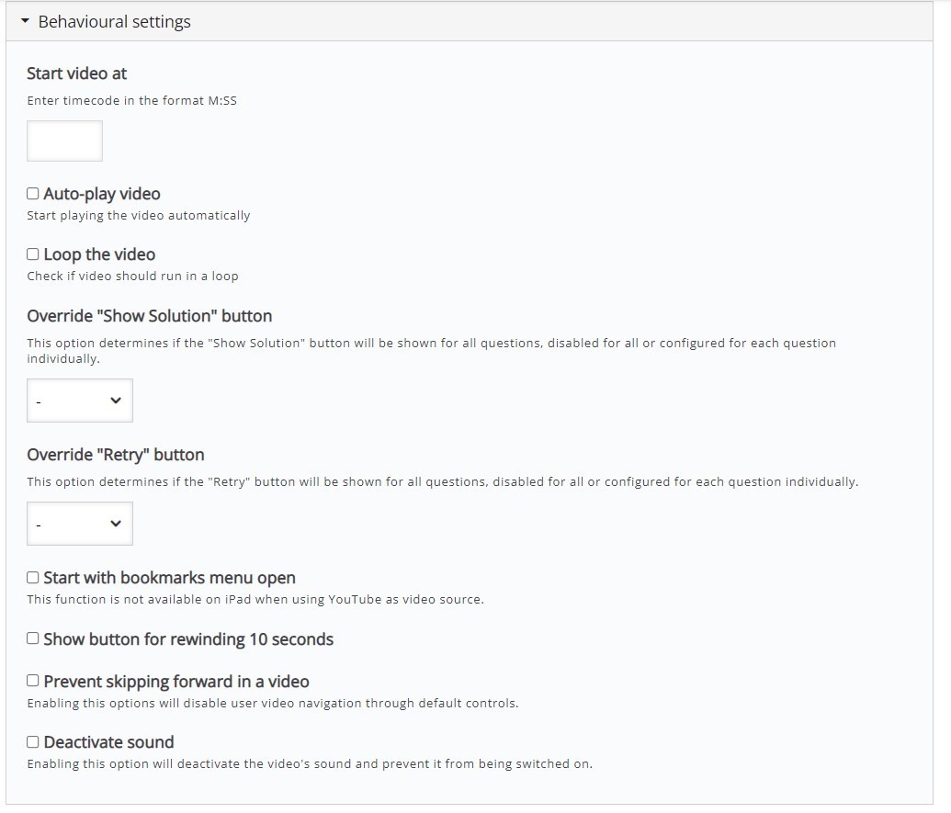Image resolution: width=951 pixels, height=813 pixels.
Task: Click the "Show button for rewinding 10 seconds" label
Action: (188, 639)
